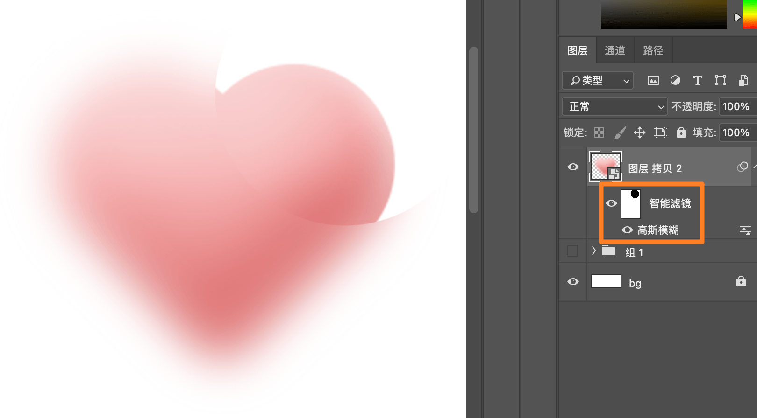Lock position move icon
This screenshot has width=757, height=418.
(x=640, y=133)
